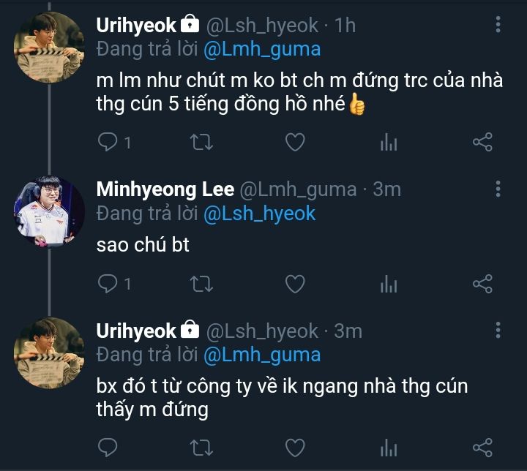View analytics for Urihyeok's first tweet

(389, 142)
